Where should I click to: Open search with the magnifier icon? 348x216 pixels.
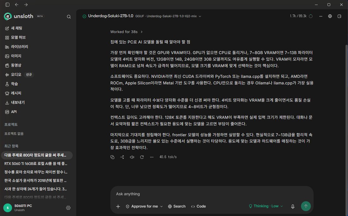tap(69, 17)
